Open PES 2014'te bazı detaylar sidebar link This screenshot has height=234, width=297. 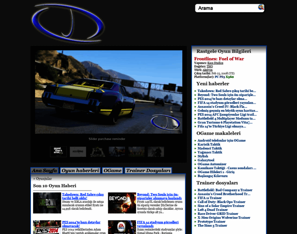[222, 99]
